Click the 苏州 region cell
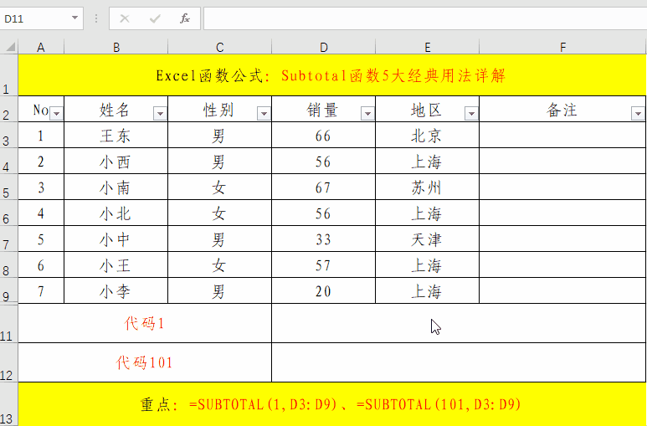The width and height of the screenshot is (647, 426). coord(427,187)
